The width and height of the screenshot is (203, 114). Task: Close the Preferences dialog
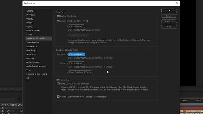[177, 3]
